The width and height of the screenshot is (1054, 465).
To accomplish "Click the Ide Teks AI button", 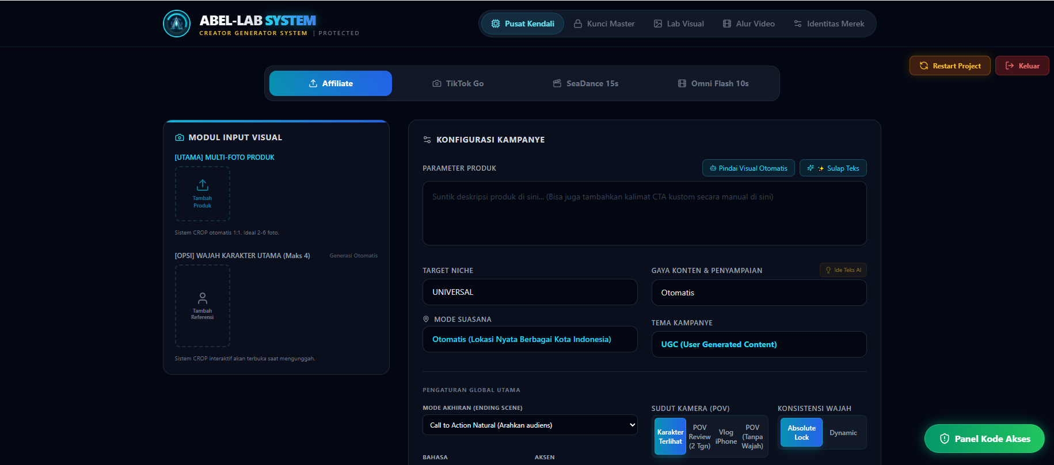I will pyautogui.click(x=843, y=270).
